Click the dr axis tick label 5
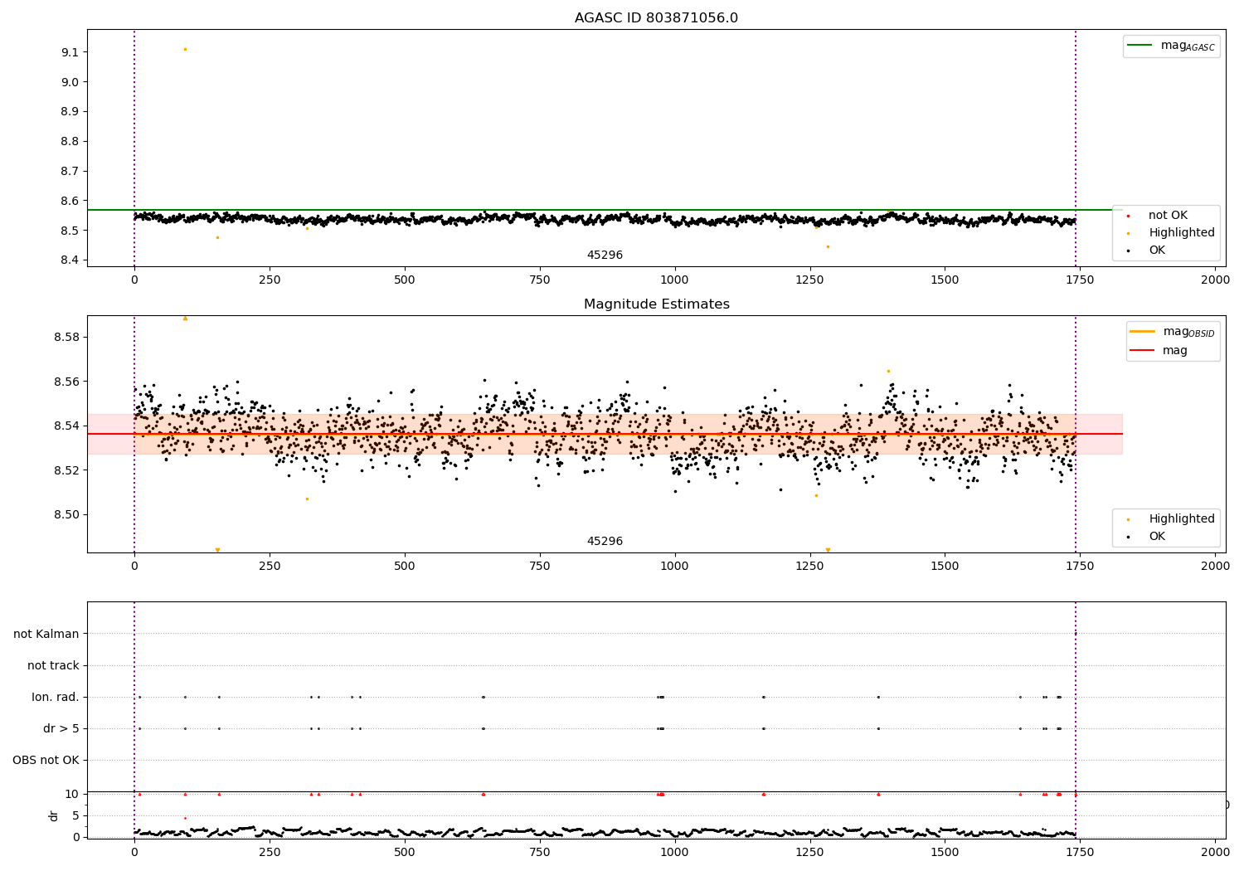The width and height of the screenshot is (1244, 871). [76, 816]
